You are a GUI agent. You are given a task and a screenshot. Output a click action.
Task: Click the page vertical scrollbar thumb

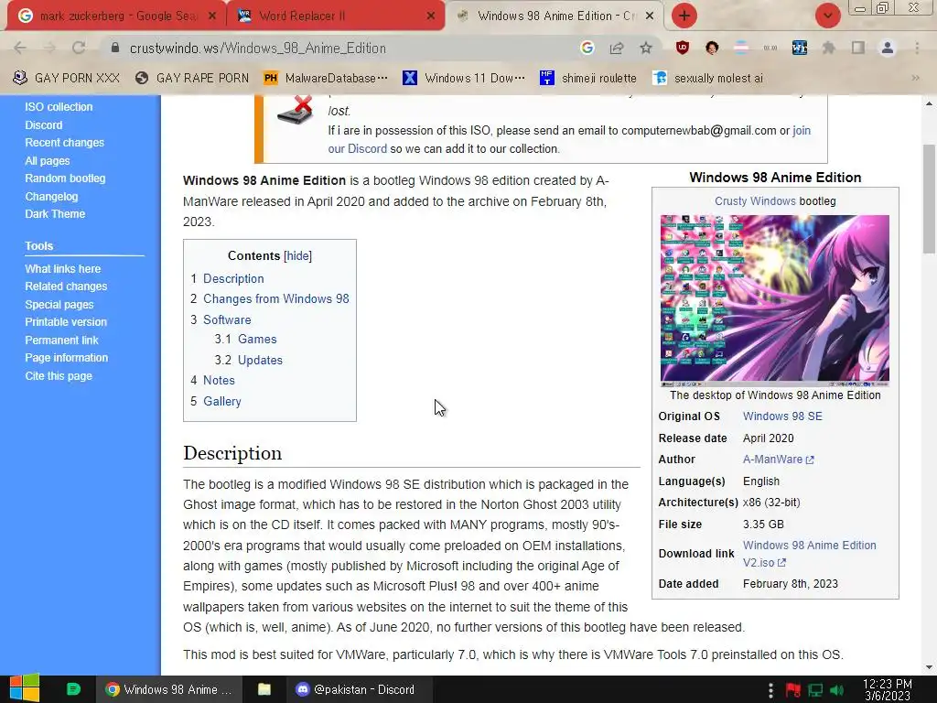click(x=929, y=199)
